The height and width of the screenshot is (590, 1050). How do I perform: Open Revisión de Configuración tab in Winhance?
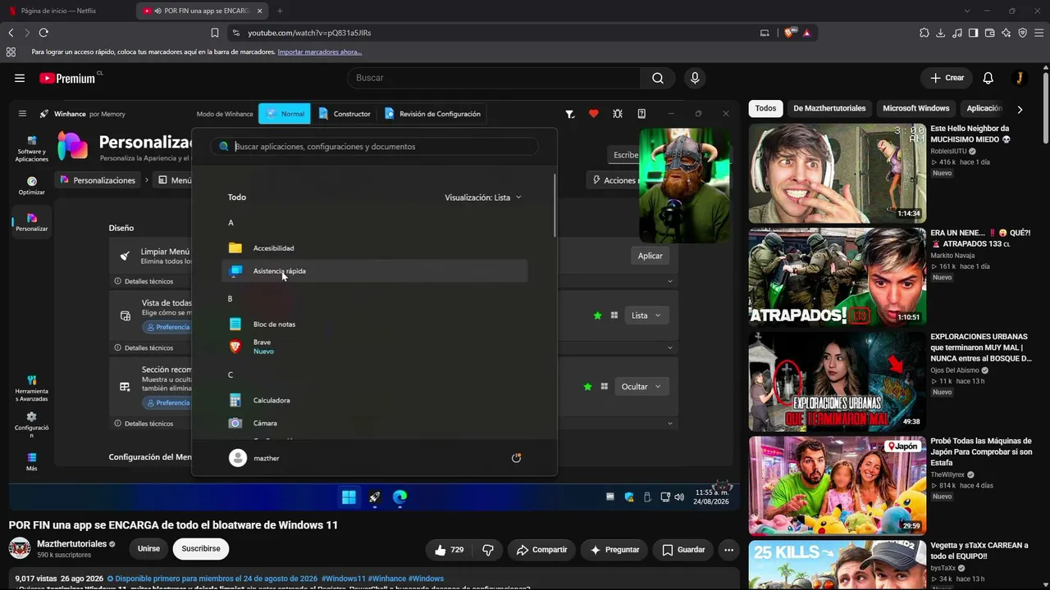coord(432,114)
